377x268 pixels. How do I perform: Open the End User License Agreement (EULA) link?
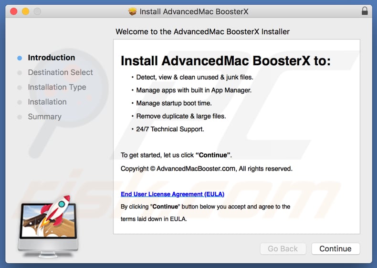pyautogui.click(x=172, y=194)
